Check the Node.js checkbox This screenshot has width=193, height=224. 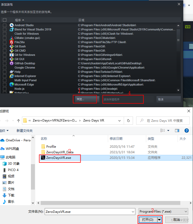pyautogui.click(x=4, y=89)
